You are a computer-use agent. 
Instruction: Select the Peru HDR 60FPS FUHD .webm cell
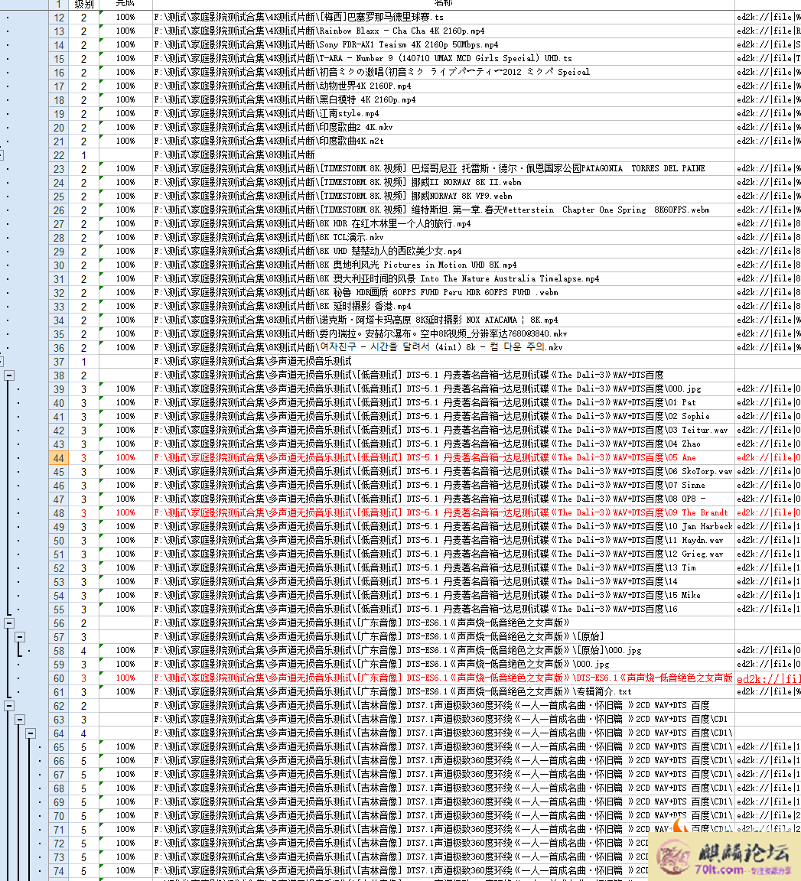tap(444, 293)
